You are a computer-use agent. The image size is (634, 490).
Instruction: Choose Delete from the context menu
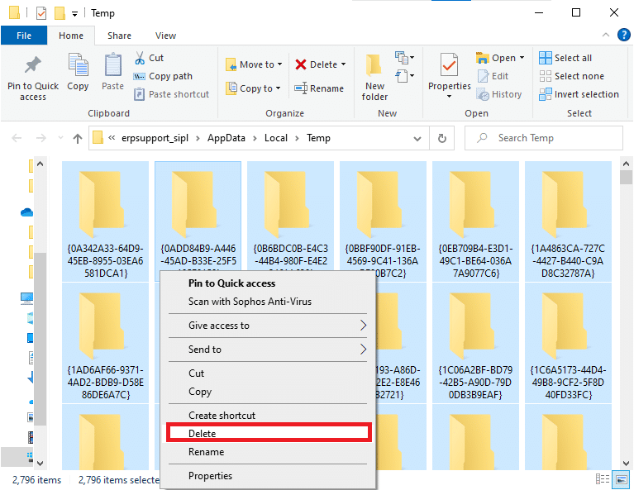tap(268, 433)
